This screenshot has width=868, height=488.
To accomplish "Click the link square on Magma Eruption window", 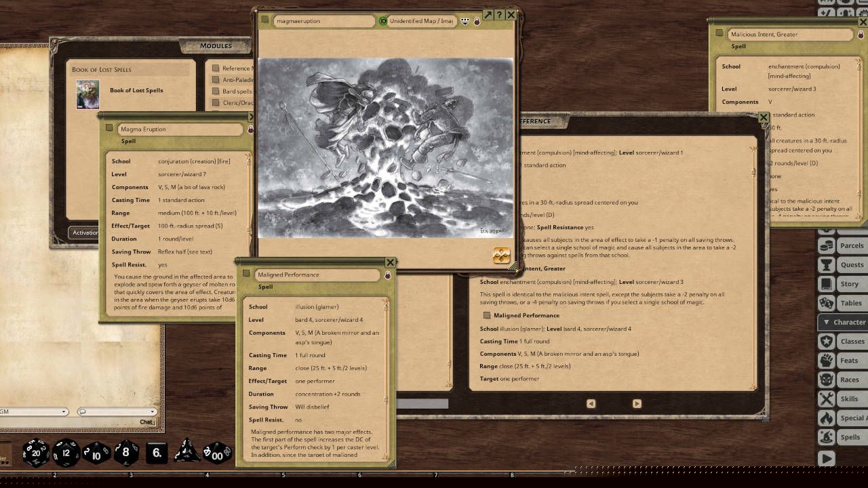I will click(x=109, y=127).
